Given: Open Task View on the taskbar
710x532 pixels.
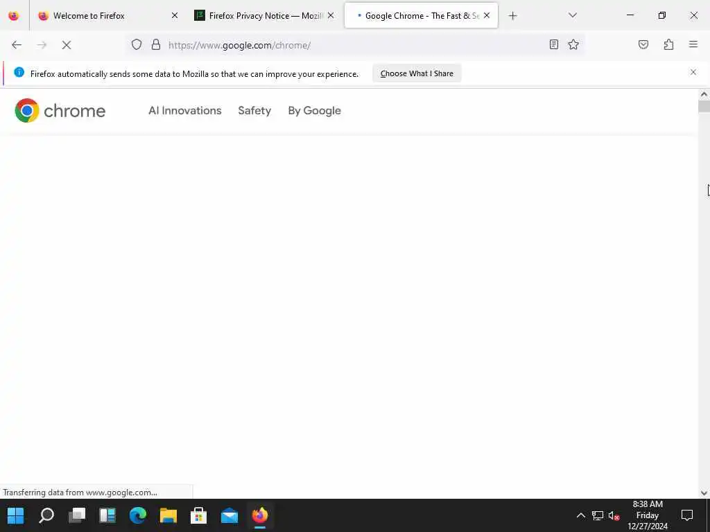Looking at the screenshot, I should [x=77, y=515].
